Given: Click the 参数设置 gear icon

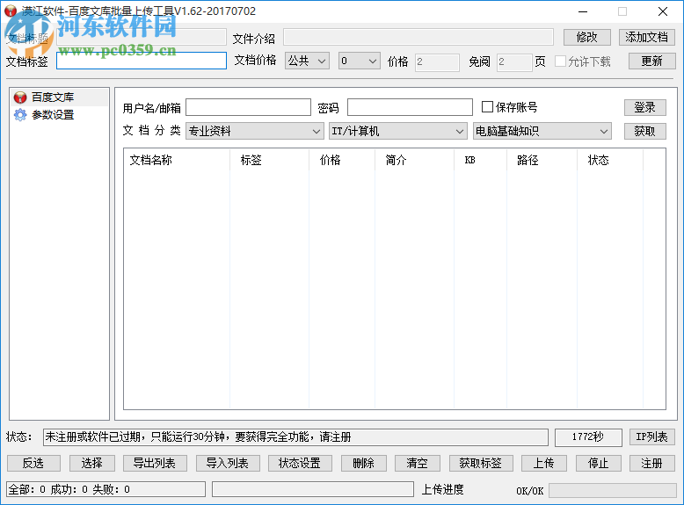Looking at the screenshot, I should (20, 115).
